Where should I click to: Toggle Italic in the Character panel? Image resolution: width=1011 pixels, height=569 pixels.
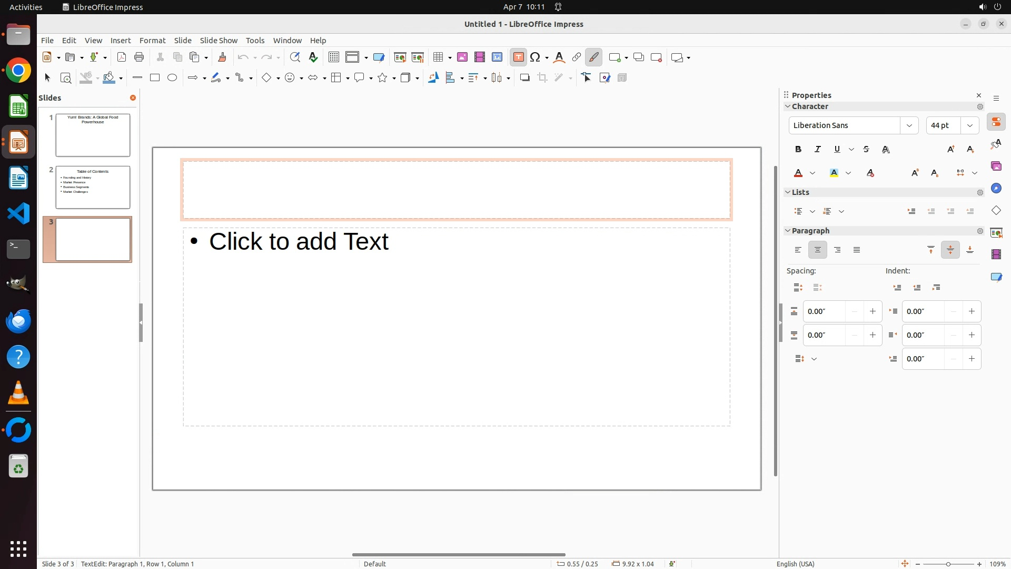tap(818, 150)
